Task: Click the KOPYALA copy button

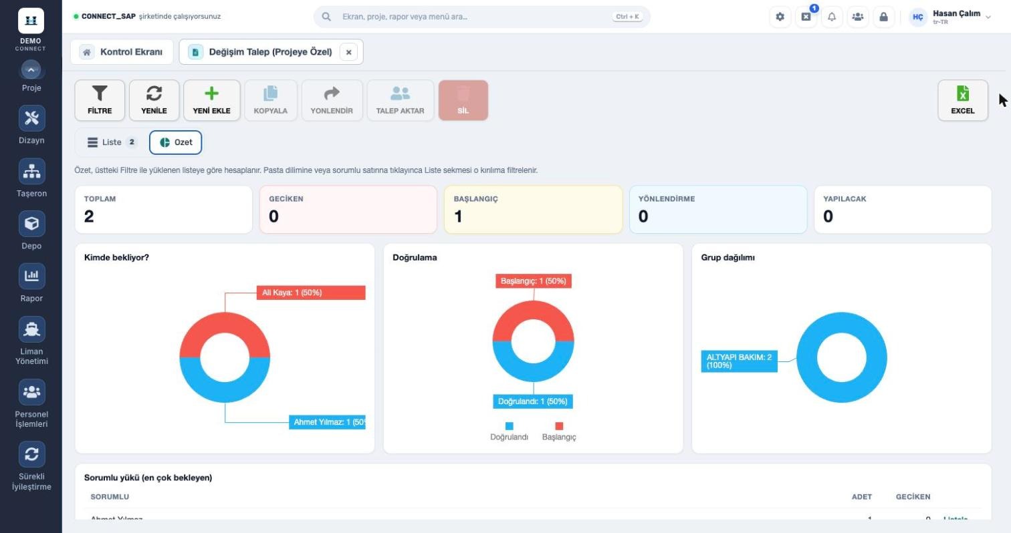Action: (271, 101)
